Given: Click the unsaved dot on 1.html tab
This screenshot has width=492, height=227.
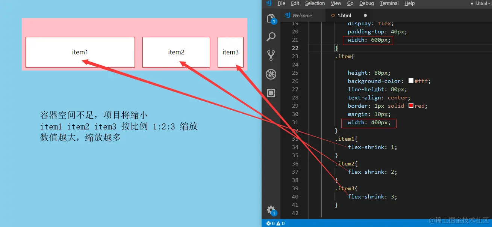Looking at the screenshot, I should point(365,15).
